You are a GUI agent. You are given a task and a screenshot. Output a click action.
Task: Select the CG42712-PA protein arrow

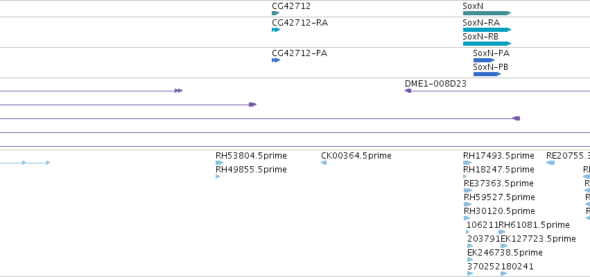click(276, 60)
